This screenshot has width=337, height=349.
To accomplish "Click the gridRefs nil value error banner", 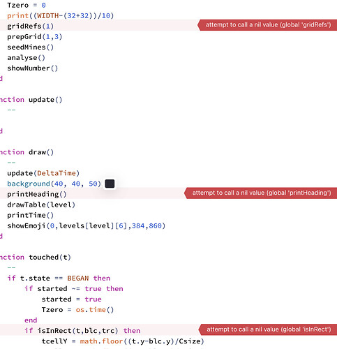I will [267, 25].
